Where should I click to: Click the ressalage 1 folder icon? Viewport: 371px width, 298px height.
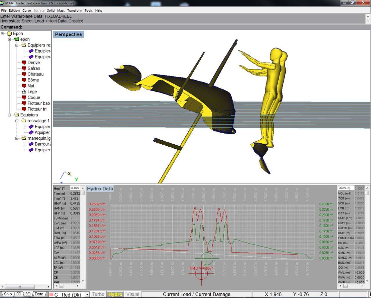point(24,121)
